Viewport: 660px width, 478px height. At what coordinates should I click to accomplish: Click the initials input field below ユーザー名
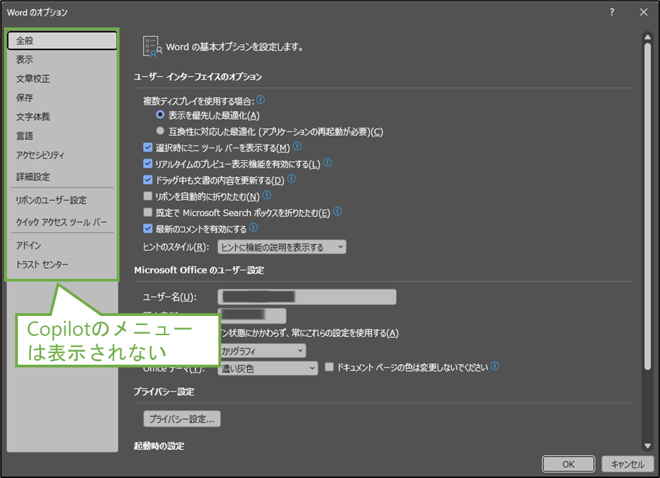(252, 315)
